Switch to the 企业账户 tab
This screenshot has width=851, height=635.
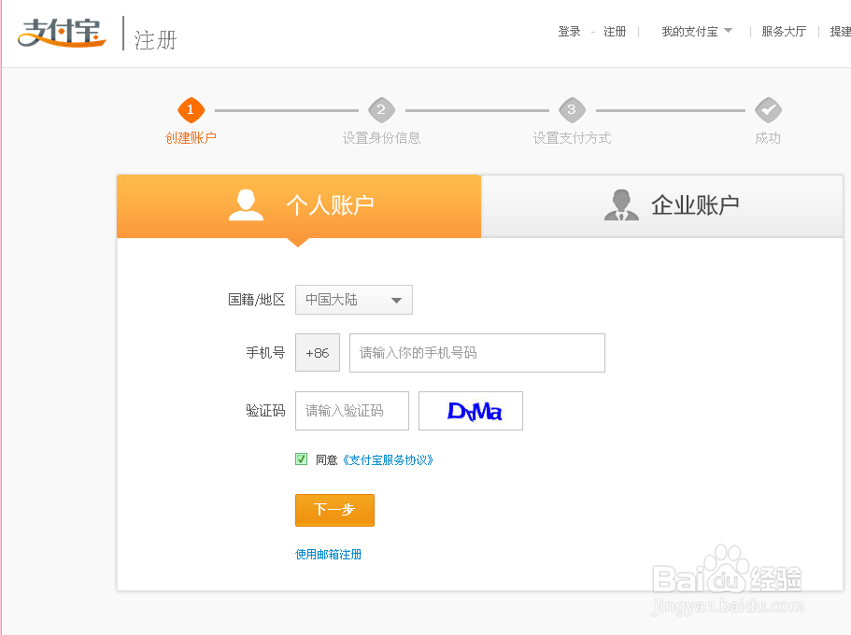[x=662, y=205]
